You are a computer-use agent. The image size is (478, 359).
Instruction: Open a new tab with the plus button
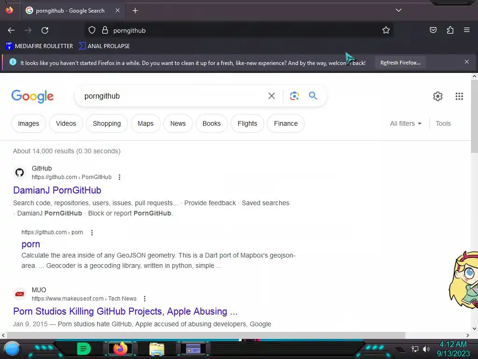coord(135,11)
